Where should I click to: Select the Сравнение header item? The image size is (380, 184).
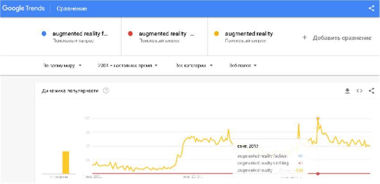coord(72,9)
